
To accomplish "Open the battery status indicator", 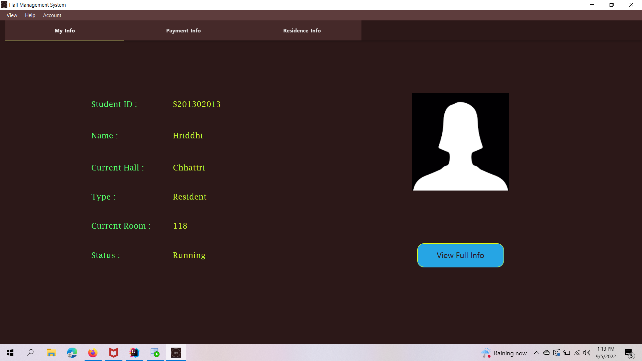I will tap(567, 353).
